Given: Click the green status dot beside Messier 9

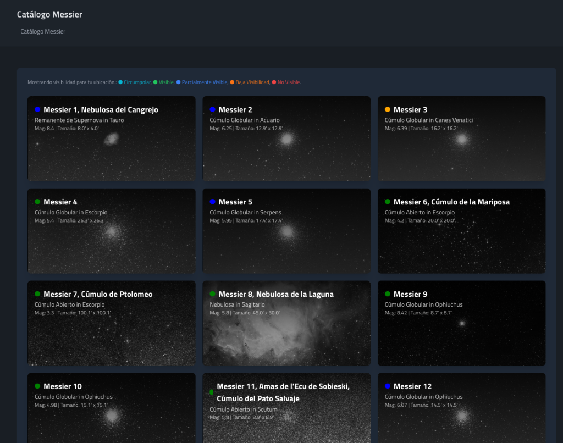Looking at the screenshot, I should [x=388, y=294].
